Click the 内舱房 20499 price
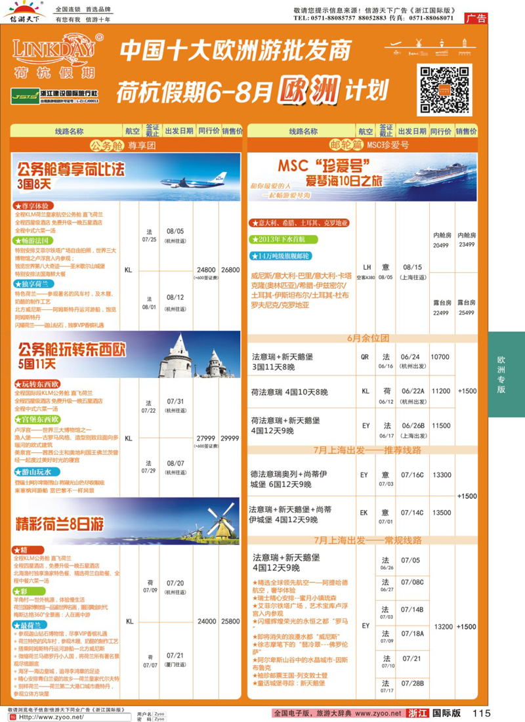Viewport: 525px width, 722px height. [x=442, y=240]
